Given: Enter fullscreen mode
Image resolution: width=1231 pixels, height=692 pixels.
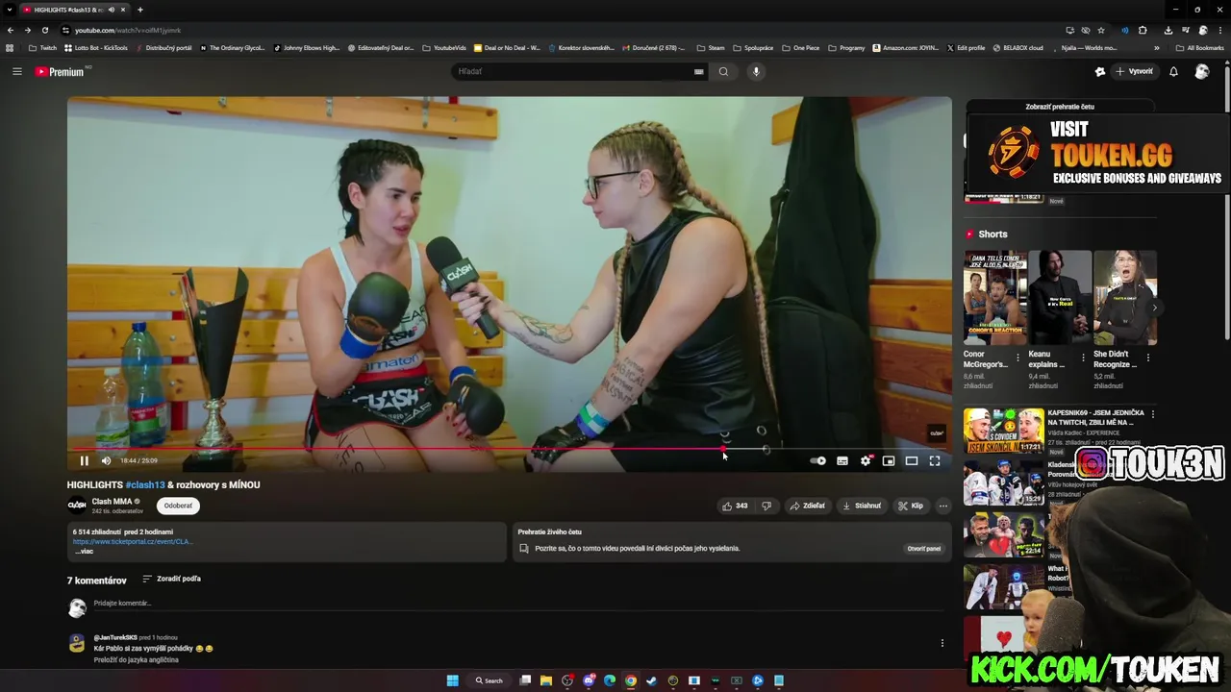Looking at the screenshot, I should 935,460.
